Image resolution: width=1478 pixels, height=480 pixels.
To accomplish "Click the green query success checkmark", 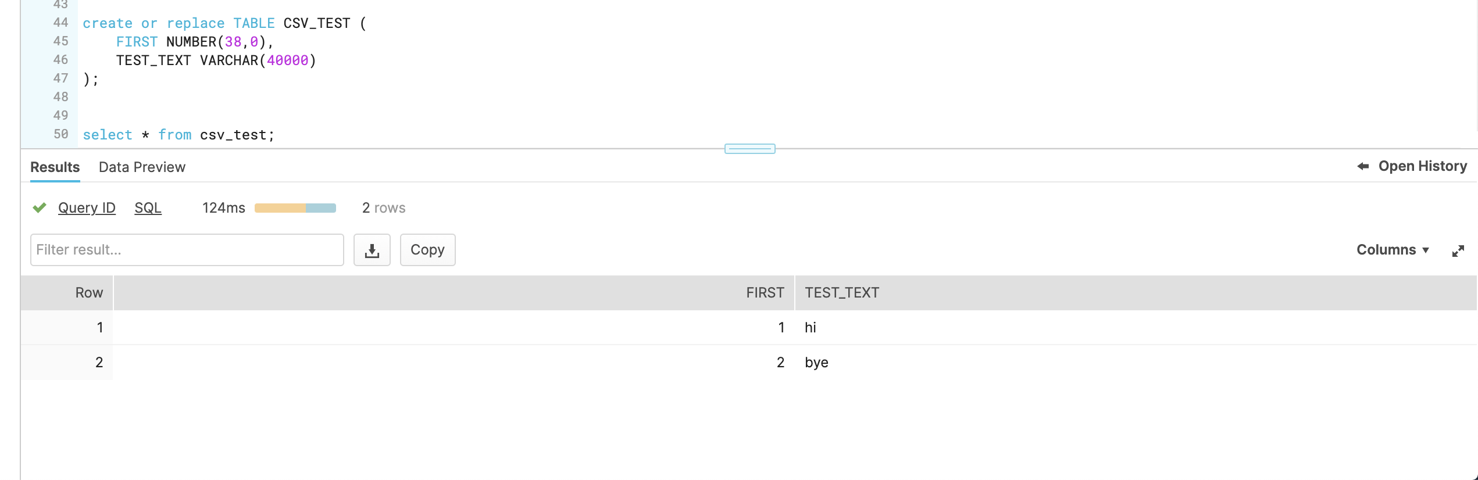I will point(40,207).
